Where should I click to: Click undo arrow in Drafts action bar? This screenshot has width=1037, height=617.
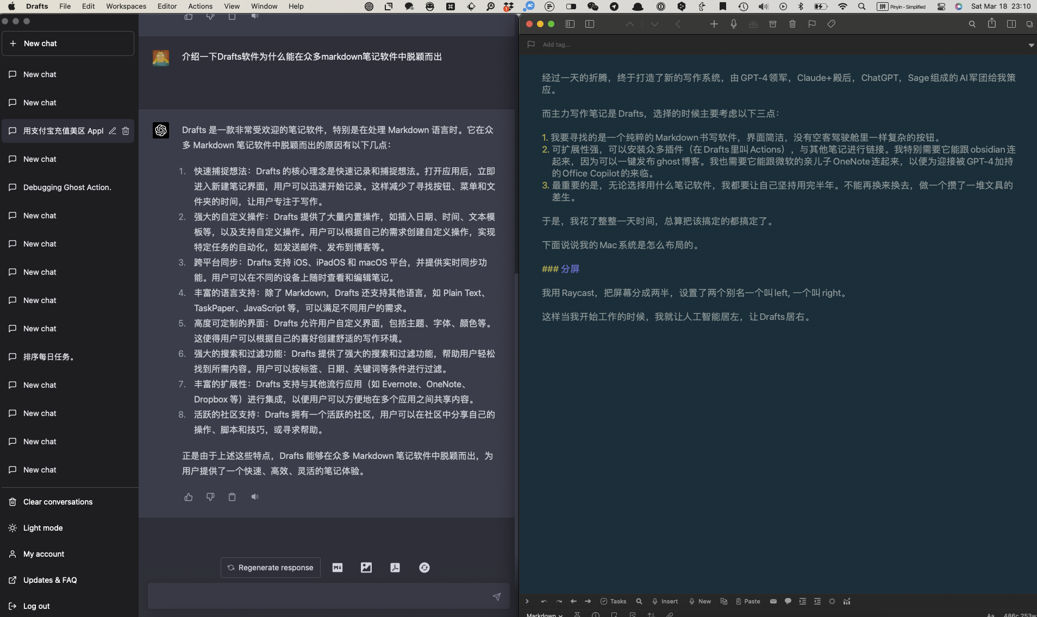(x=544, y=601)
